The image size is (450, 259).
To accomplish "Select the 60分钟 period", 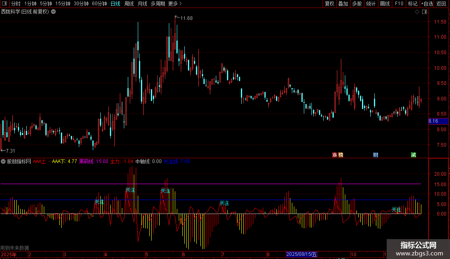I will [100, 4].
